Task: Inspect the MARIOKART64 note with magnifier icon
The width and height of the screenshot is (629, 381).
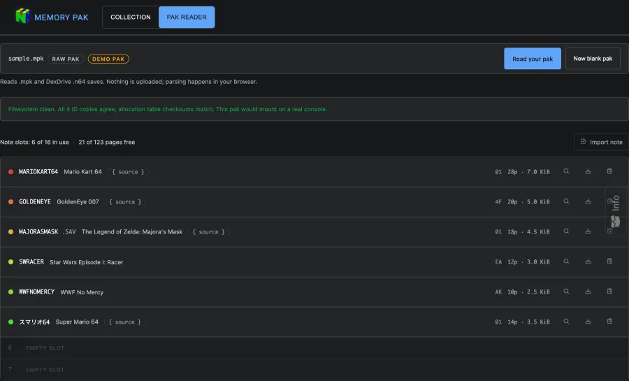Action: pyautogui.click(x=566, y=171)
